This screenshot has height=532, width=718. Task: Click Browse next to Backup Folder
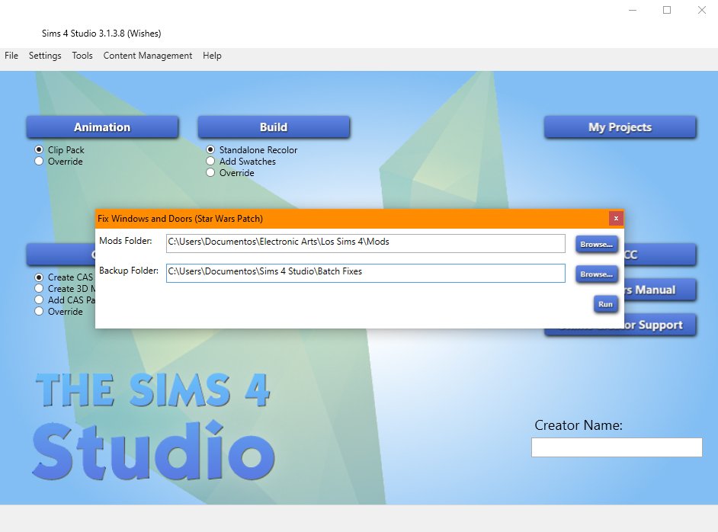pyautogui.click(x=596, y=274)
